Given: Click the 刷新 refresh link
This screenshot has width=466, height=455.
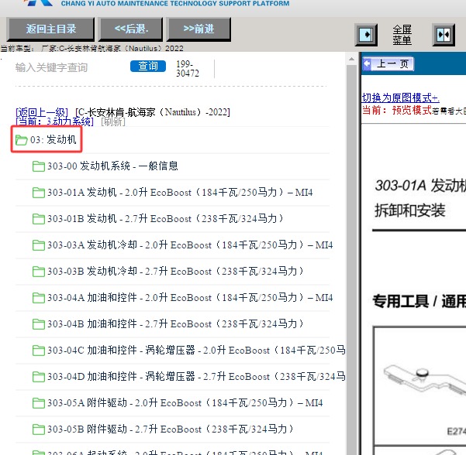Looking at the screenshot, I should point(113,121).
